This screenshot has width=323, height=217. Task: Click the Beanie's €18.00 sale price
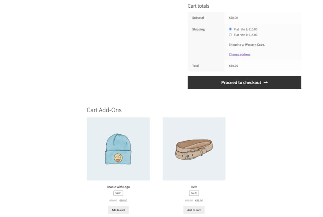(x=123, y=200)
